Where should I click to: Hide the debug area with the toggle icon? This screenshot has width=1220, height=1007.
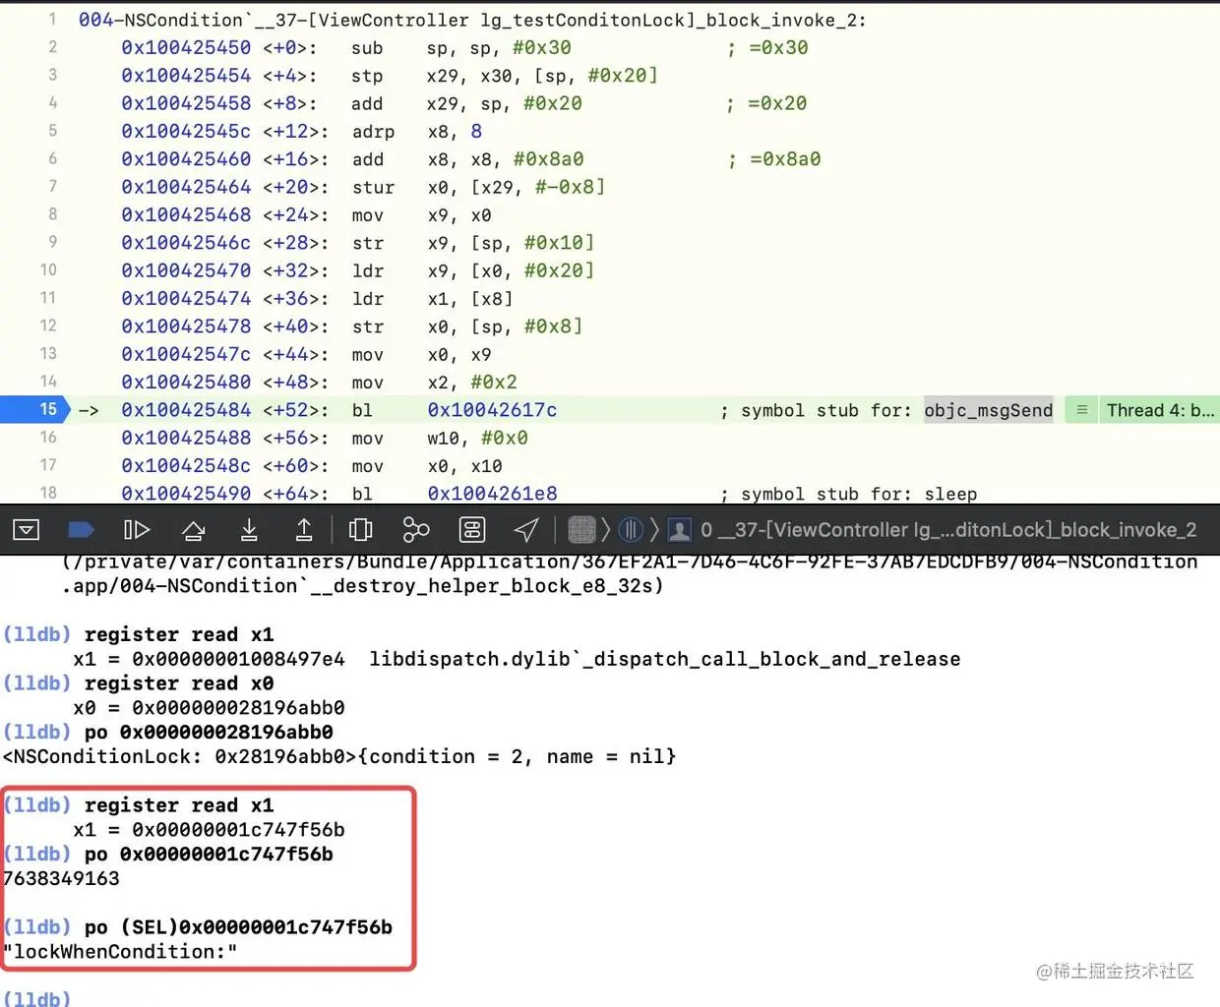pos(27,530)
